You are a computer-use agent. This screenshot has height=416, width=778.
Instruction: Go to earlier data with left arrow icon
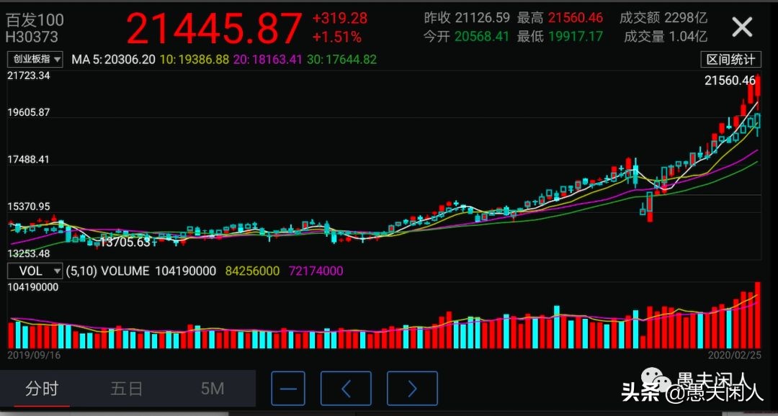point(346,388)
